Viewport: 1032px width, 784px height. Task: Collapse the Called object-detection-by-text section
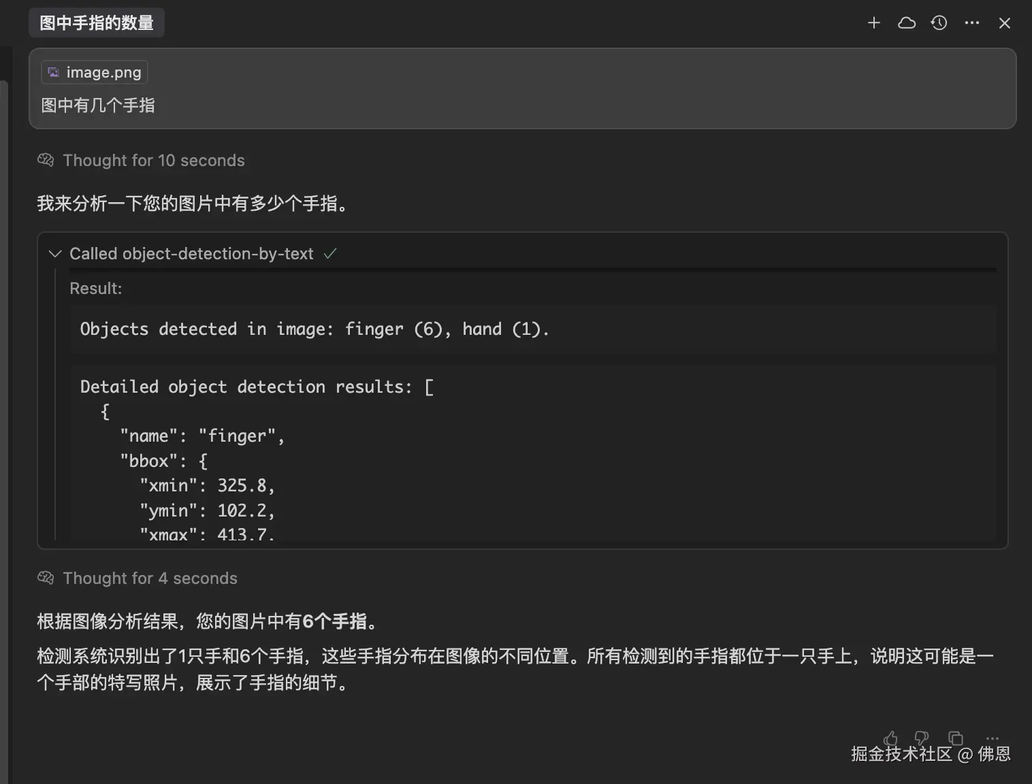[x=54, y=253]
